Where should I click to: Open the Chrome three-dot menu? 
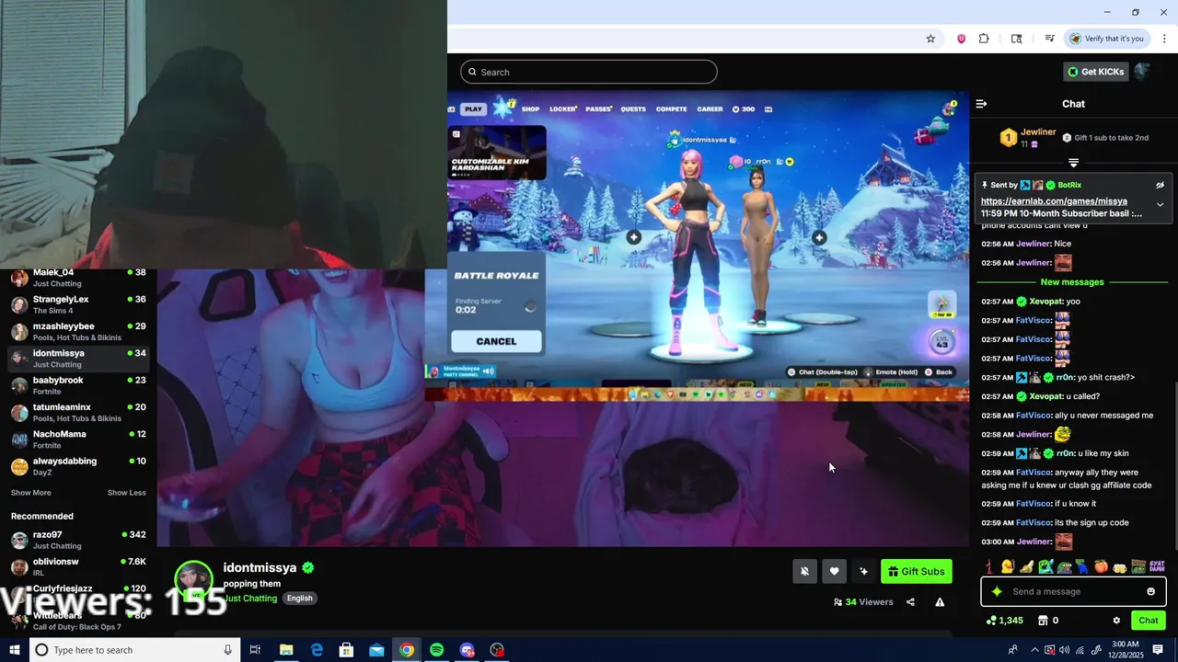click(x=1165, y=39)
